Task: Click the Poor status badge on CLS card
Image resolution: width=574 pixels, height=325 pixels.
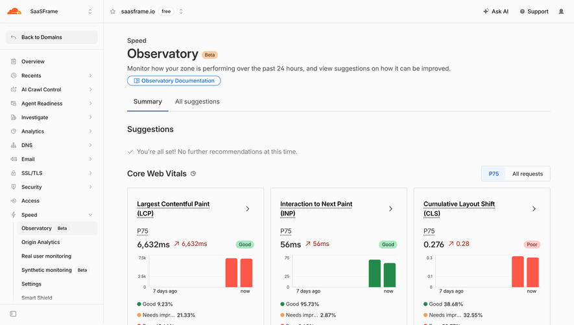Action: coord(532,245)
